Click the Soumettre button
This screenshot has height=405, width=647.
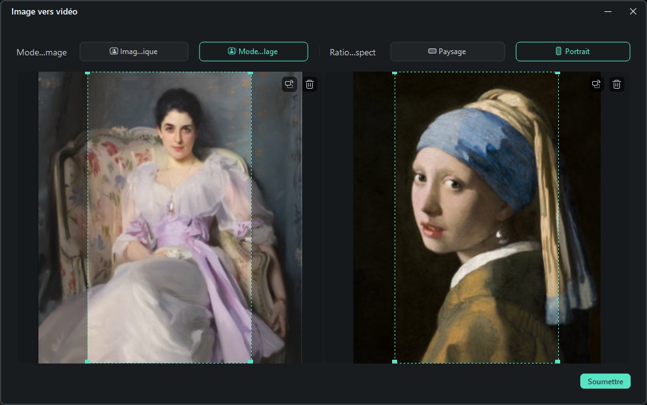click(605, 382)
